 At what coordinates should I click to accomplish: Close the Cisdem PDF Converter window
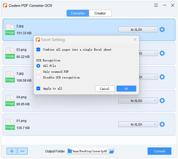pyautogui.click(x=173, y=5)
